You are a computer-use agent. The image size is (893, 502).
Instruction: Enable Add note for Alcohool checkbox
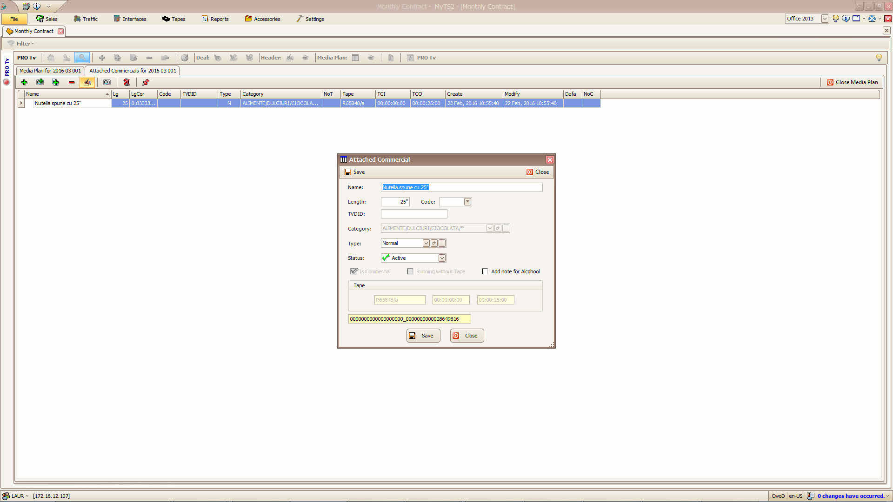coord(485,271)
